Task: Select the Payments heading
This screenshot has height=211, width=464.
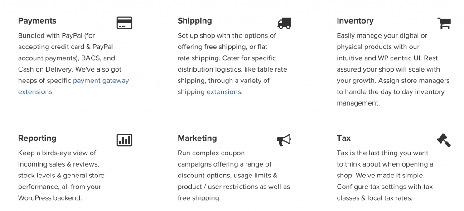Action: (x=37, y=21)
